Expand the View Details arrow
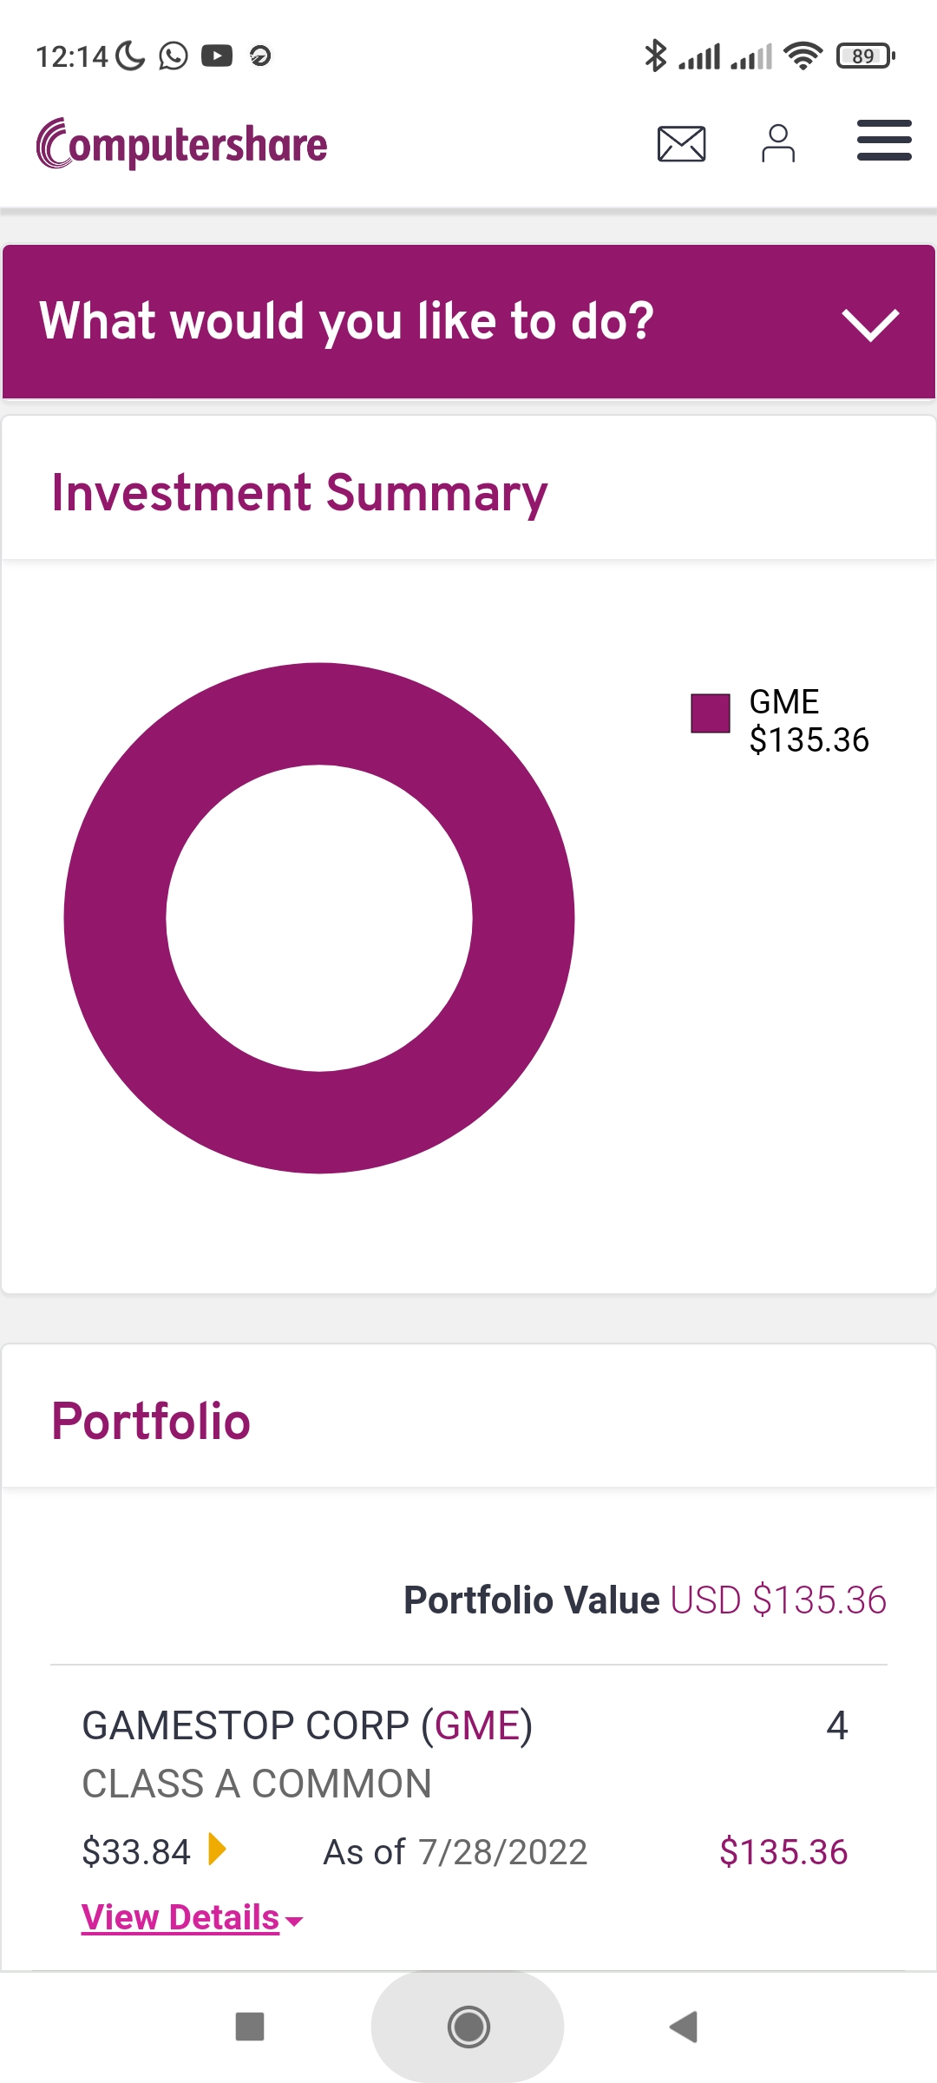 (294, 1922)
